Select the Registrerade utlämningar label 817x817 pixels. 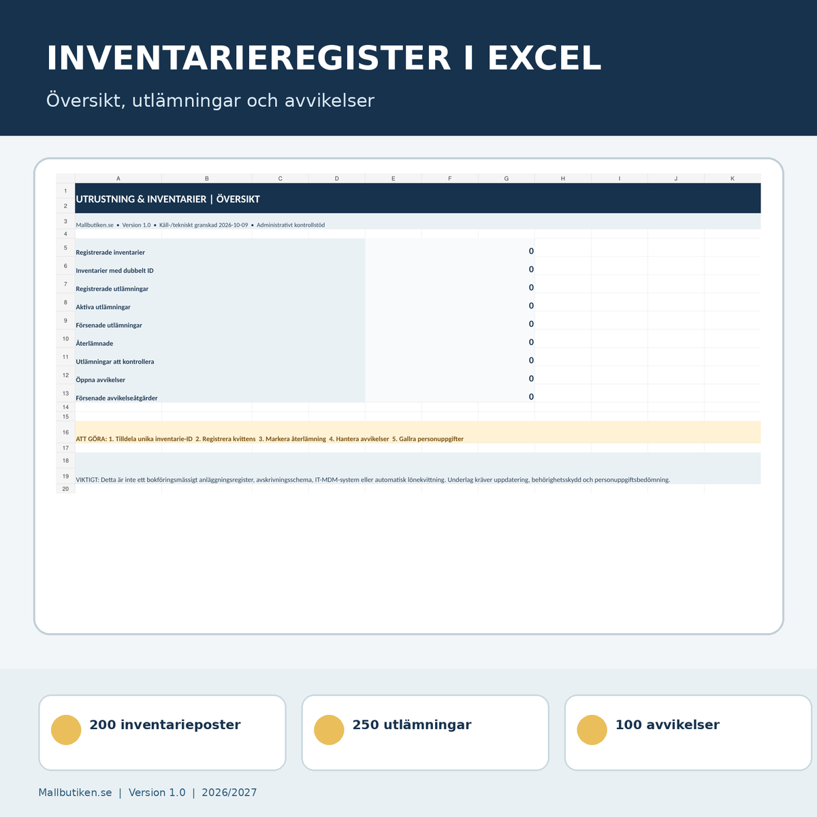click(112, 289)
